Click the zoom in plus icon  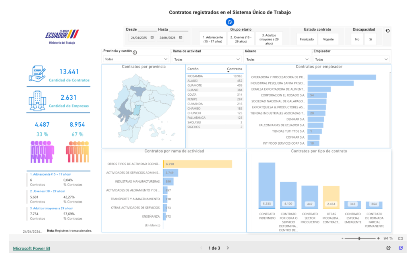pyautogui.click(x=378, y=238)
